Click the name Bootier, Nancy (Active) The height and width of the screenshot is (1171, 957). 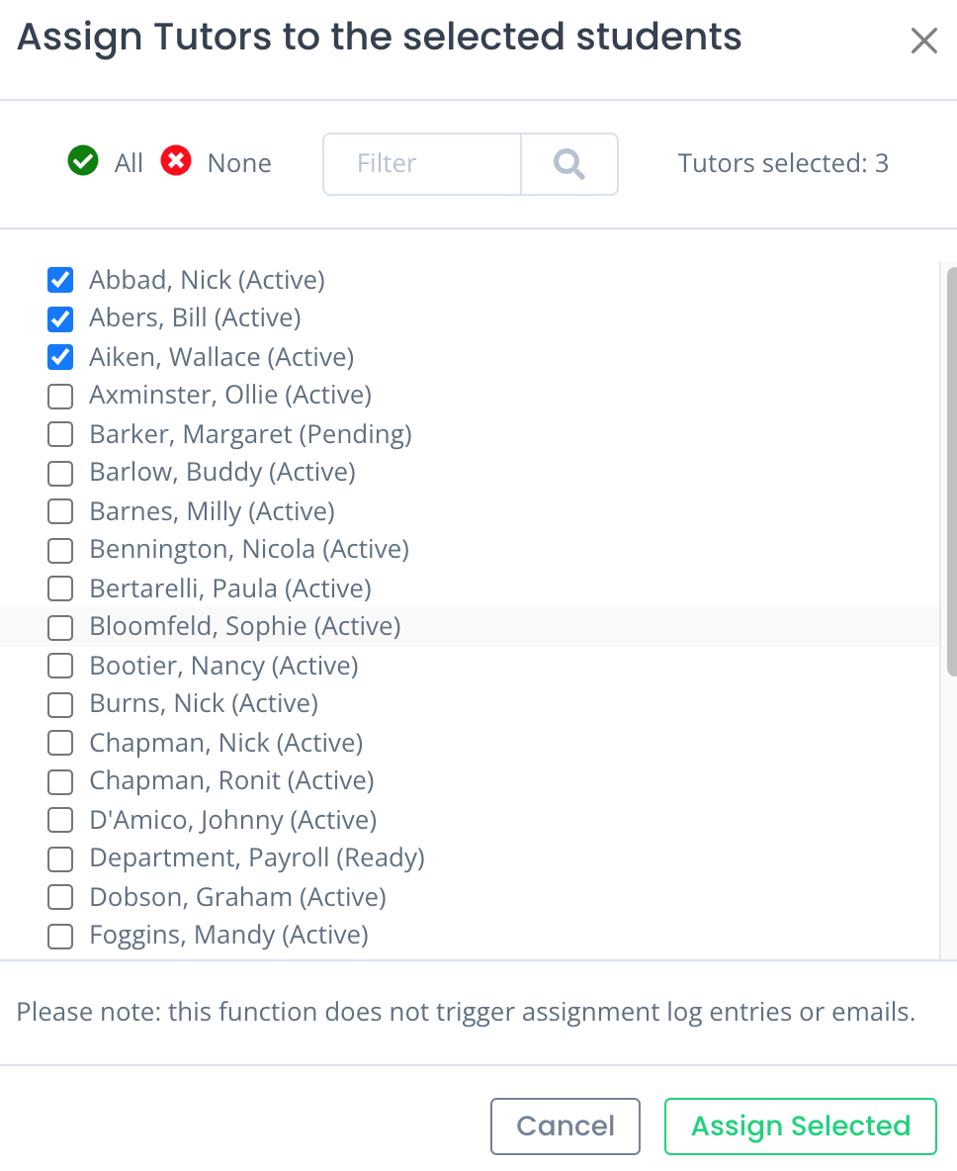224,666
